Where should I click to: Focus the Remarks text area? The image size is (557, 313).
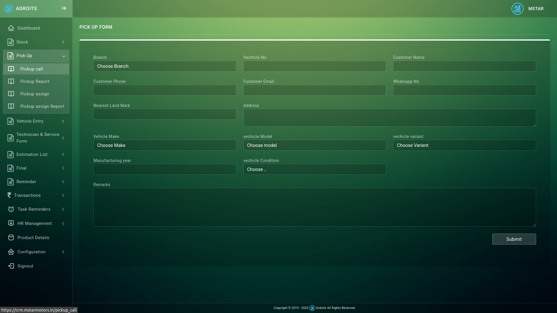(314, 207)
